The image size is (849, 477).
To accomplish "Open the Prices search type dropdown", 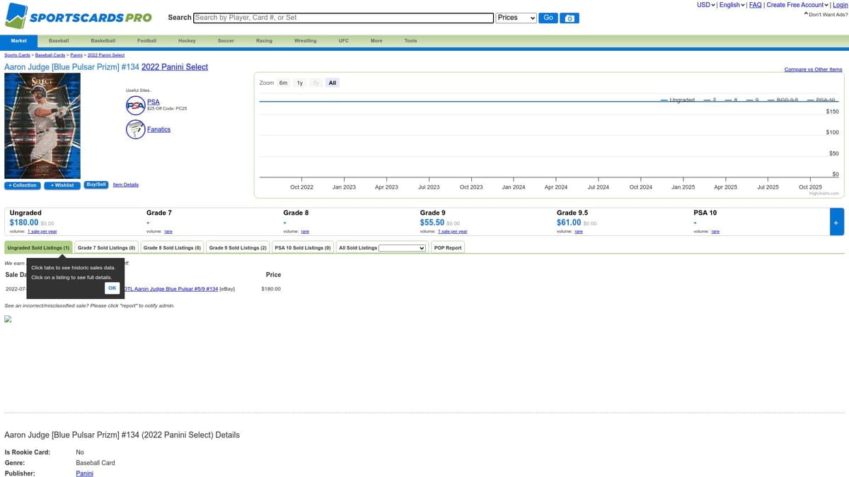I will (516, 18).
